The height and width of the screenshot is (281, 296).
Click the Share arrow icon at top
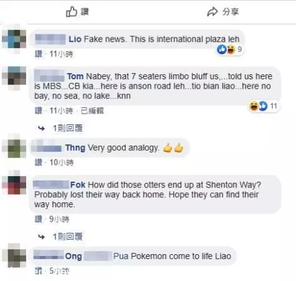pyautogui.click(x=212, y=12)
